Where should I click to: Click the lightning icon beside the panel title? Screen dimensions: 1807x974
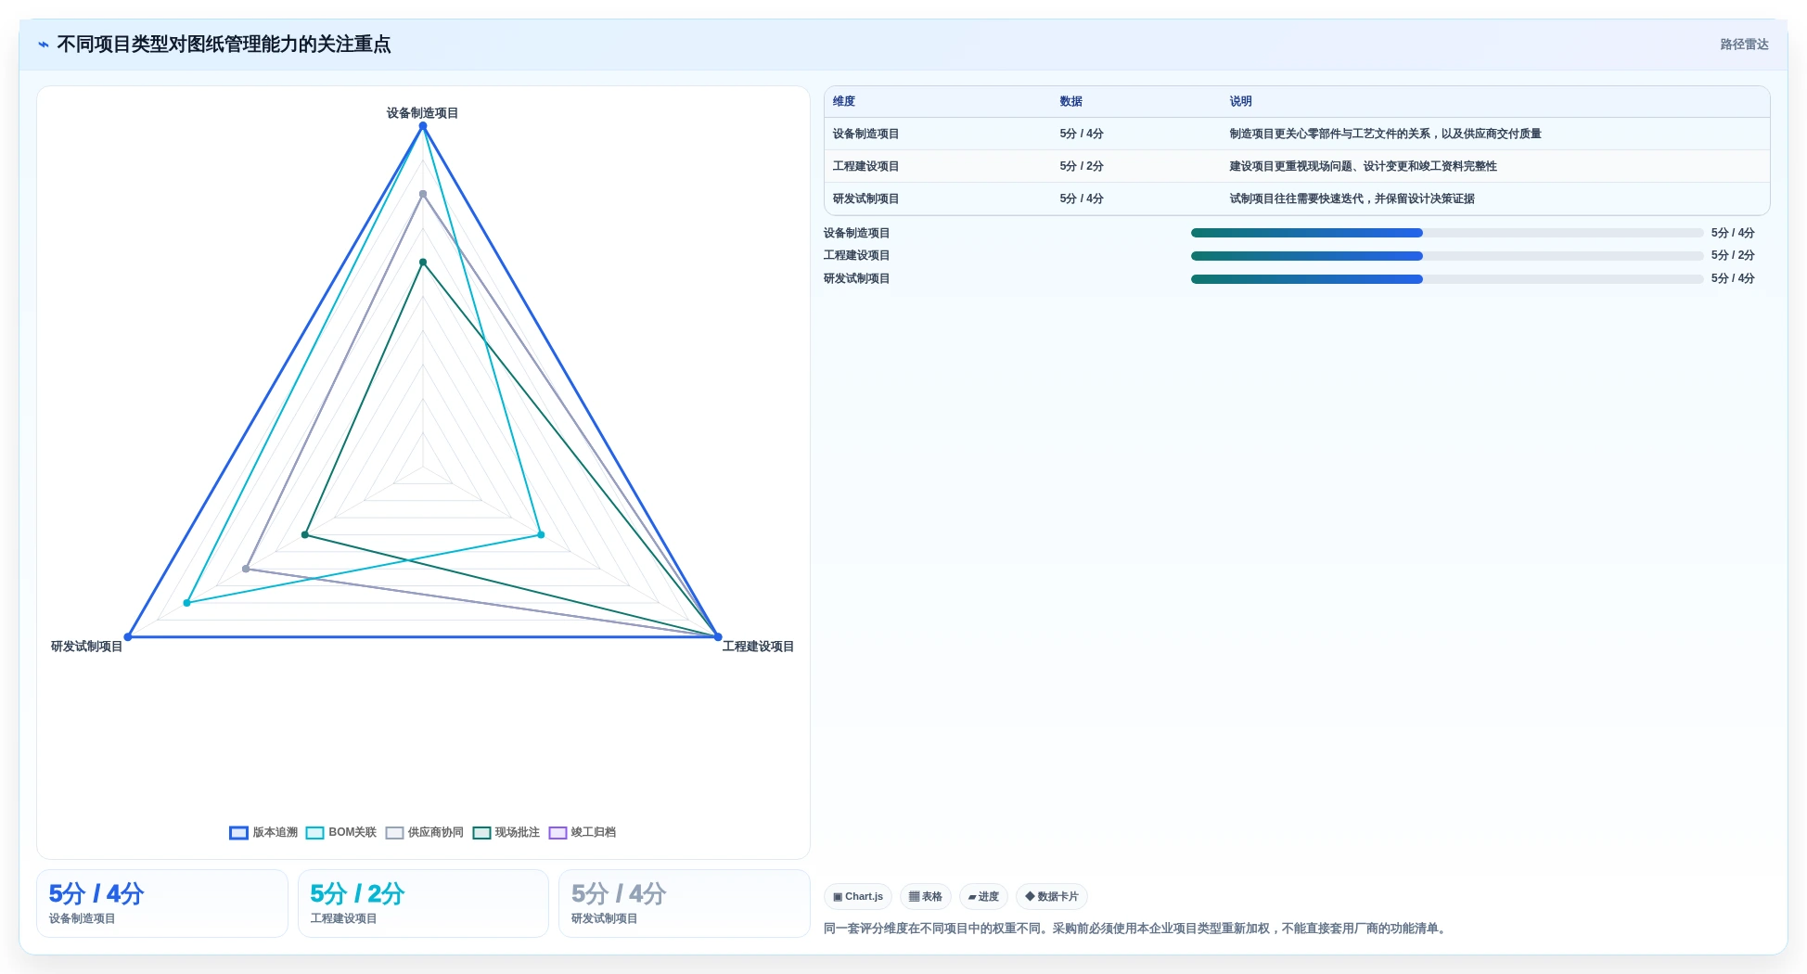click(44, 45)
